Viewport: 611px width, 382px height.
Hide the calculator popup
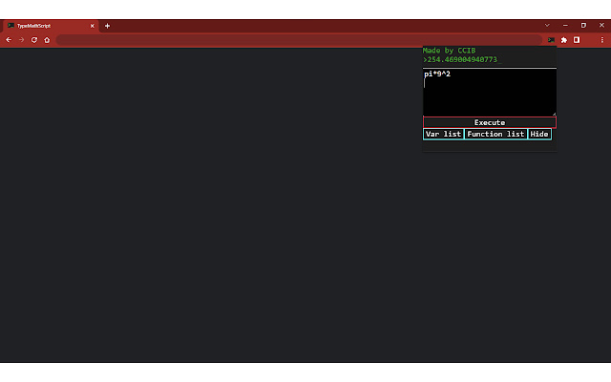(539, 134)
